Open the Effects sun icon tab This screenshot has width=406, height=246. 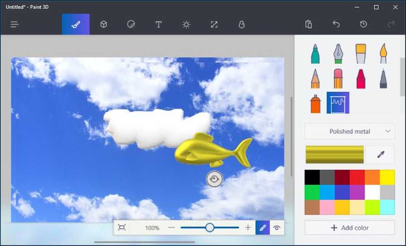tap(186, 24)
